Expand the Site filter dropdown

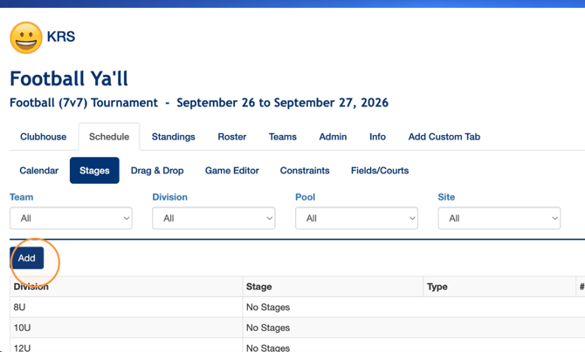(x=499, y=219)
